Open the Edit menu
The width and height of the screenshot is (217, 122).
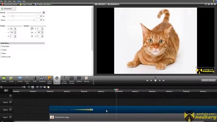click(x=5, y=1)
